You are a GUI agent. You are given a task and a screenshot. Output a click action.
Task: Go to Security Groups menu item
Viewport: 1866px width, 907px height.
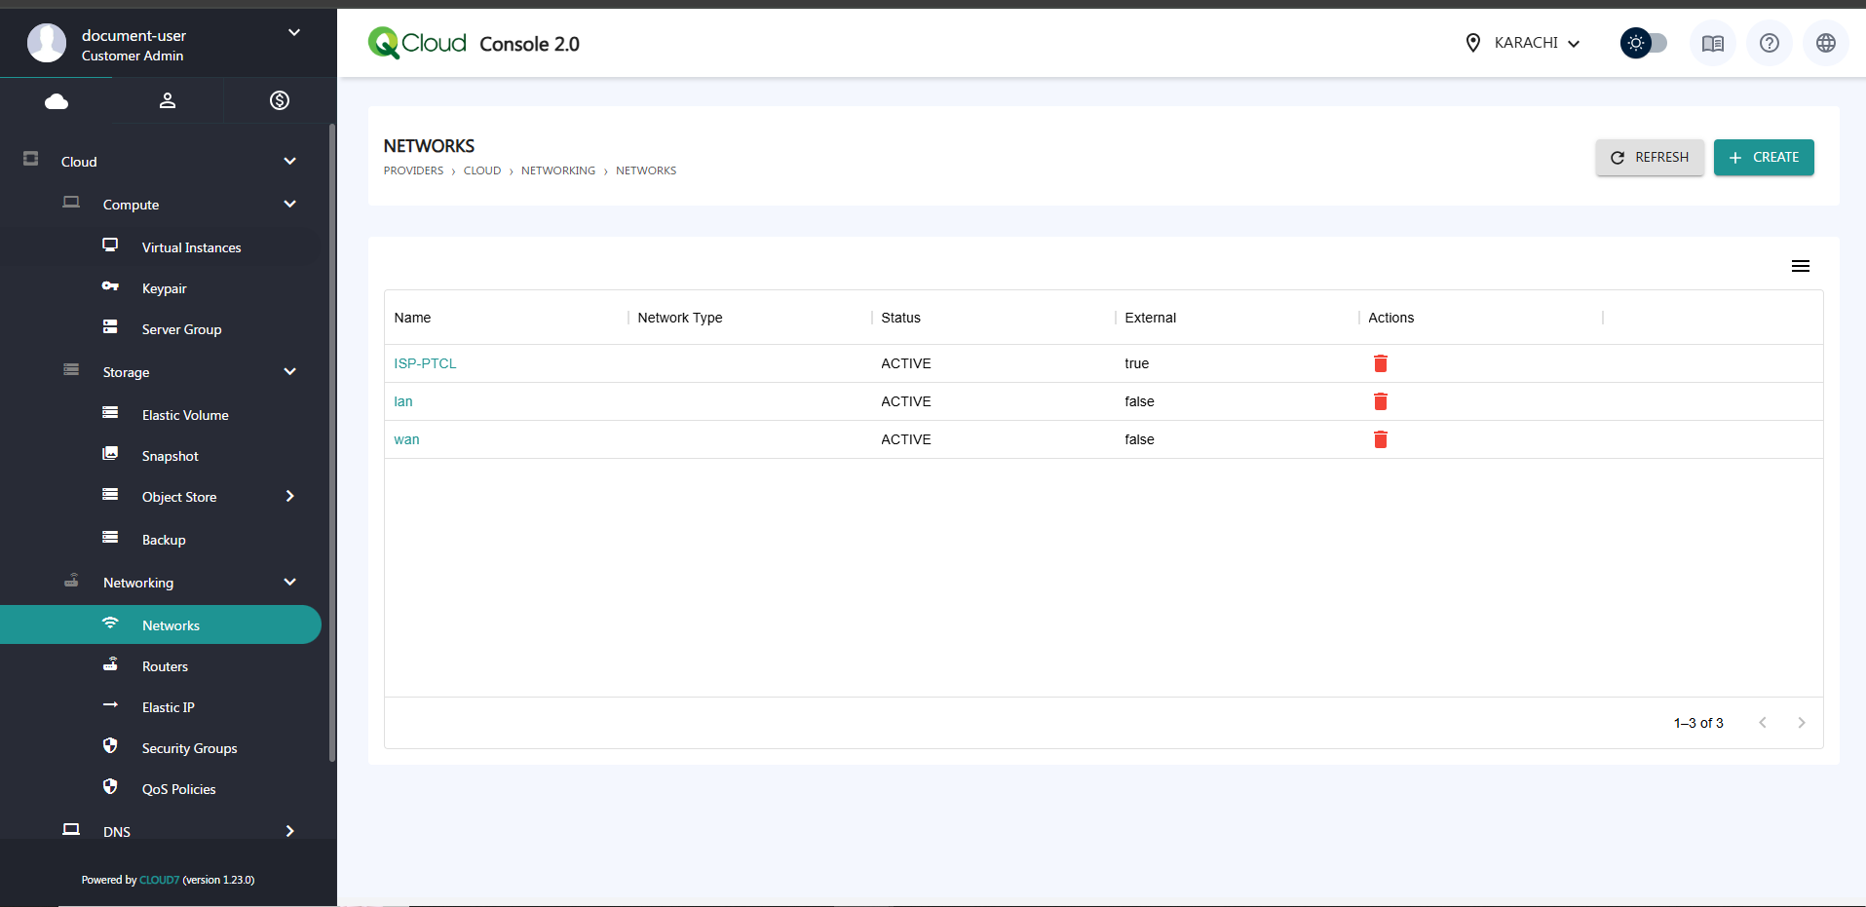pos(189,748)
